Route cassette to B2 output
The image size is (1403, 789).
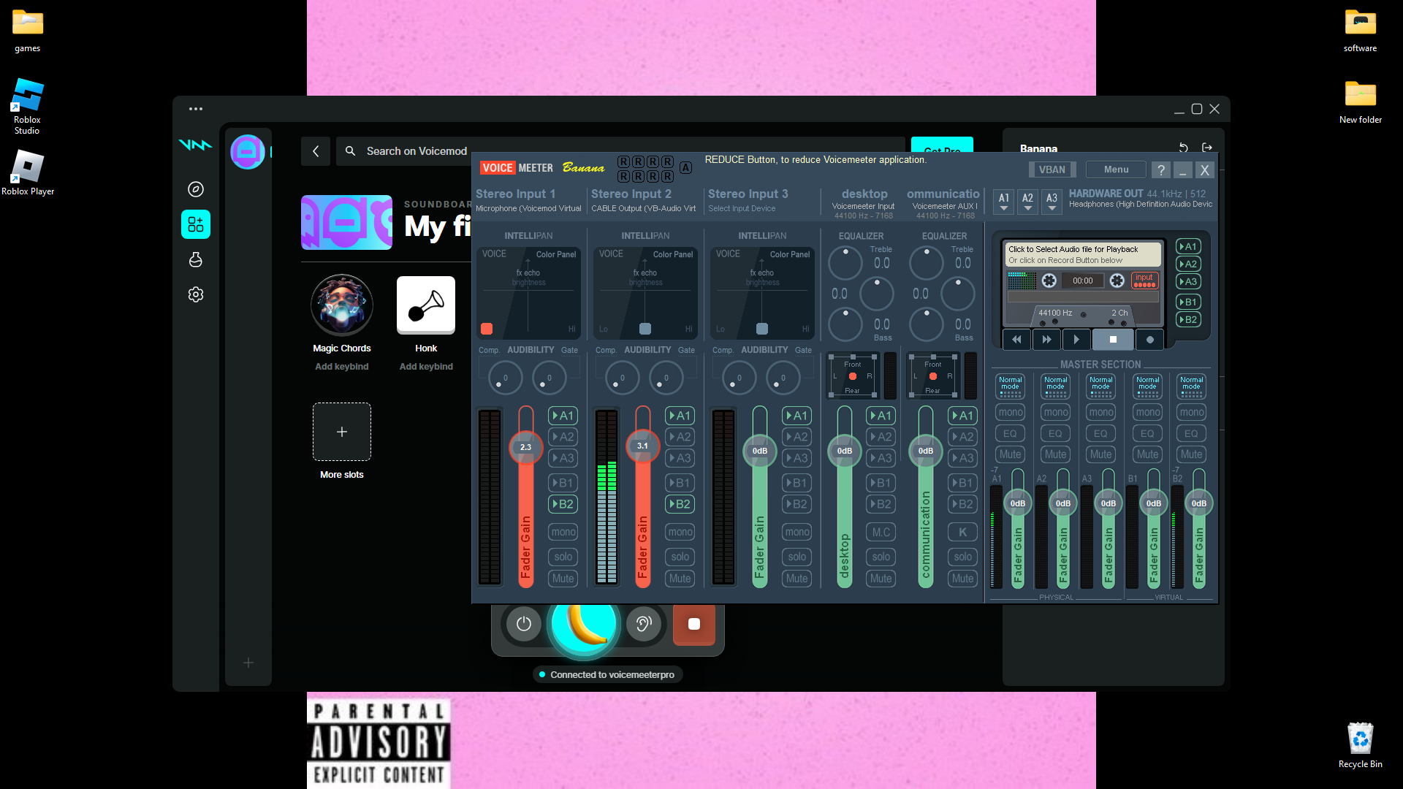point(1188,320)
